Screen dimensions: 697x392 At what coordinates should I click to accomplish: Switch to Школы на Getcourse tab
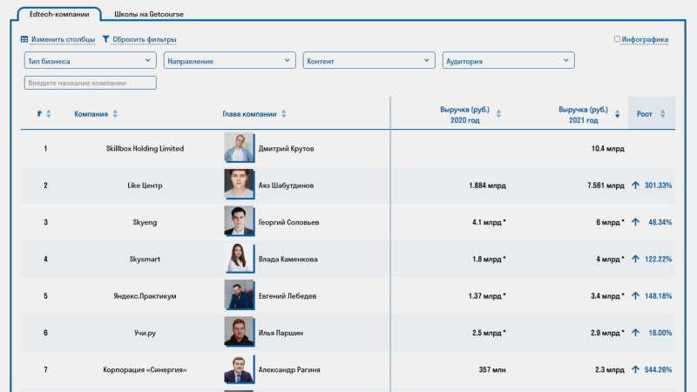(149, 15)
